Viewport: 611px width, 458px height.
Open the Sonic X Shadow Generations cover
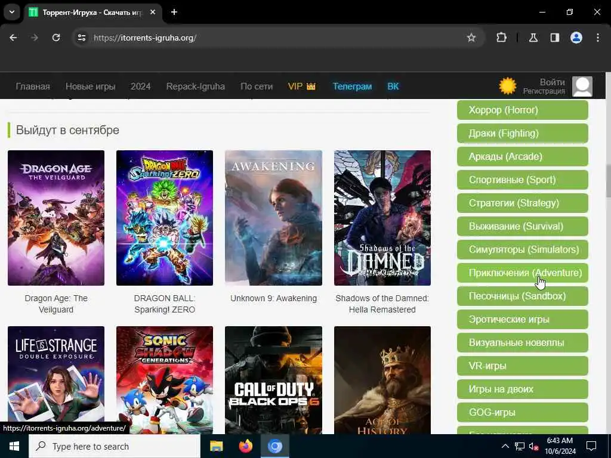point(165,380)
